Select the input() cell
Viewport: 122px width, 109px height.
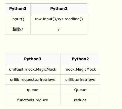coord(18,19)
